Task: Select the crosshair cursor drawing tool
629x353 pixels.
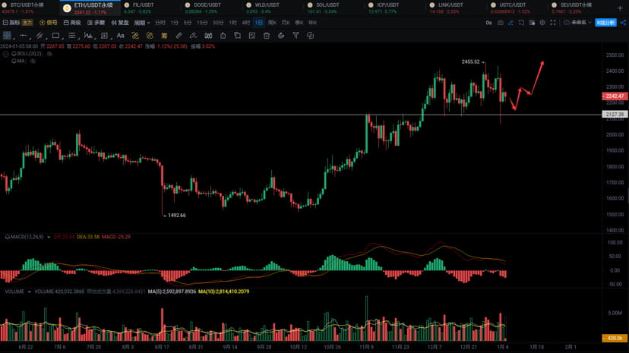Action: click(x=8, y=36)
